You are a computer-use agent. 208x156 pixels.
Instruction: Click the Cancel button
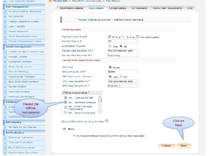pos(167,146)
